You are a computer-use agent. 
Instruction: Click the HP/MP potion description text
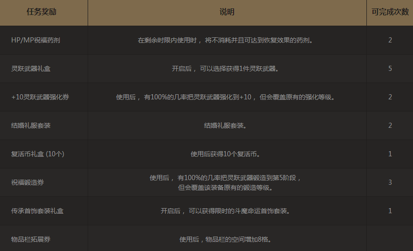225,40
